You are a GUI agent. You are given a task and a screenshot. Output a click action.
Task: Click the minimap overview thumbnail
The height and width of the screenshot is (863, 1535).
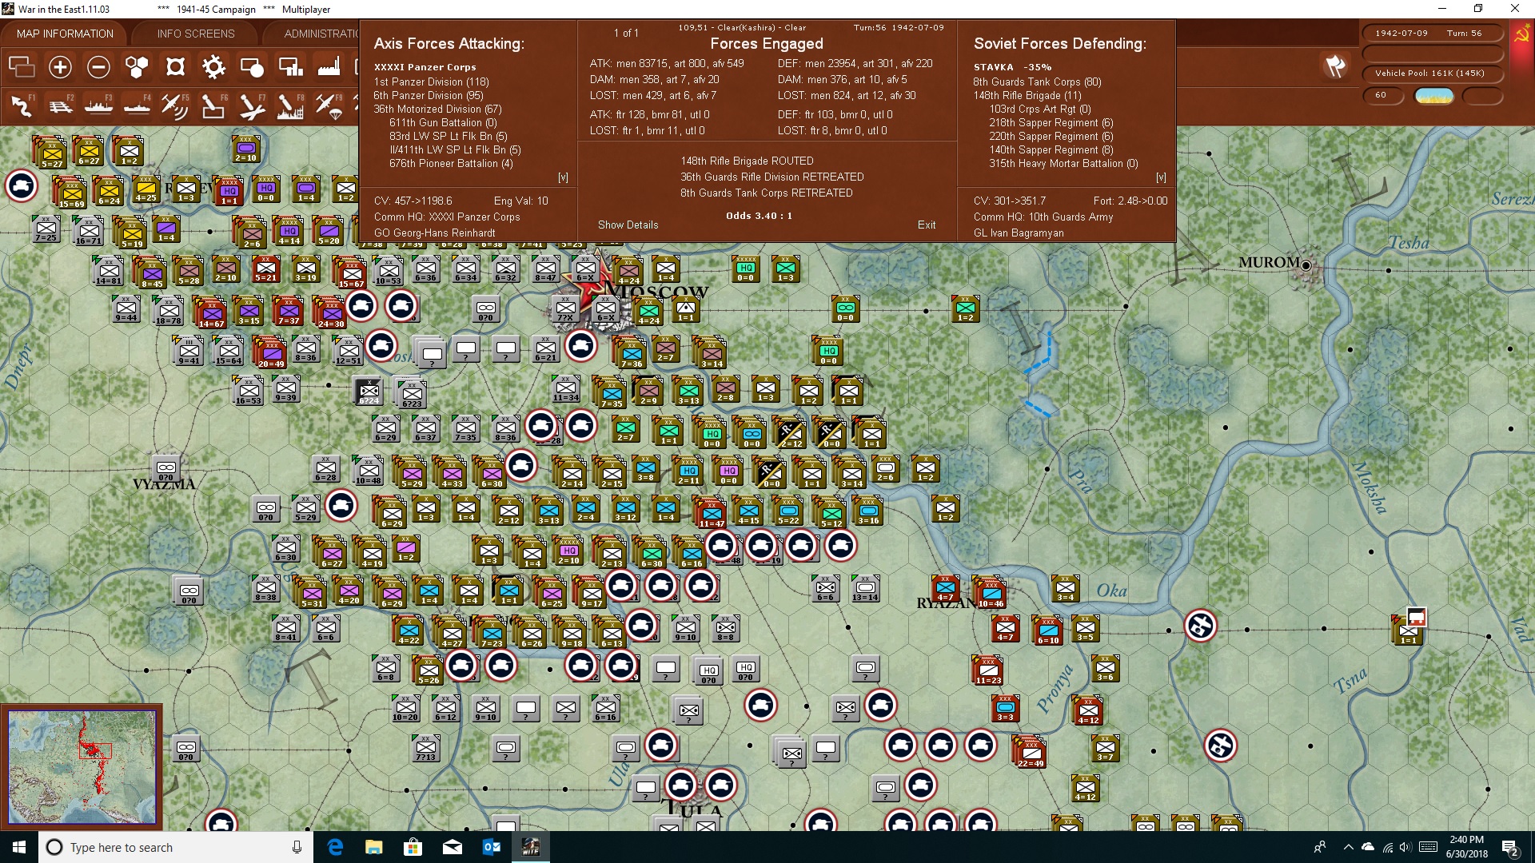82,768
